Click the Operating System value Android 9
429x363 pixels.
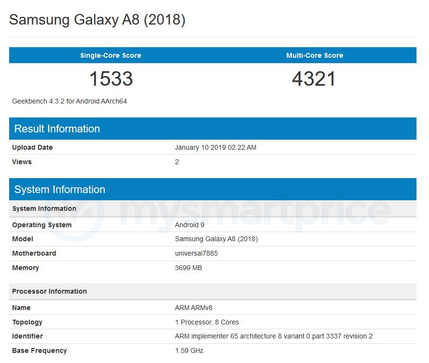click(189, 225)
